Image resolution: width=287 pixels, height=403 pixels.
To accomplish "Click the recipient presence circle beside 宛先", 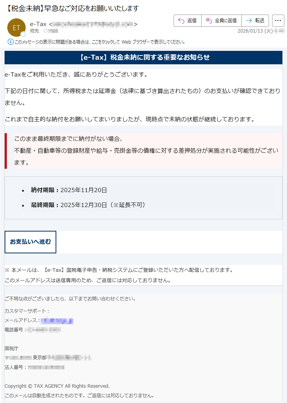I will [46, 31].
